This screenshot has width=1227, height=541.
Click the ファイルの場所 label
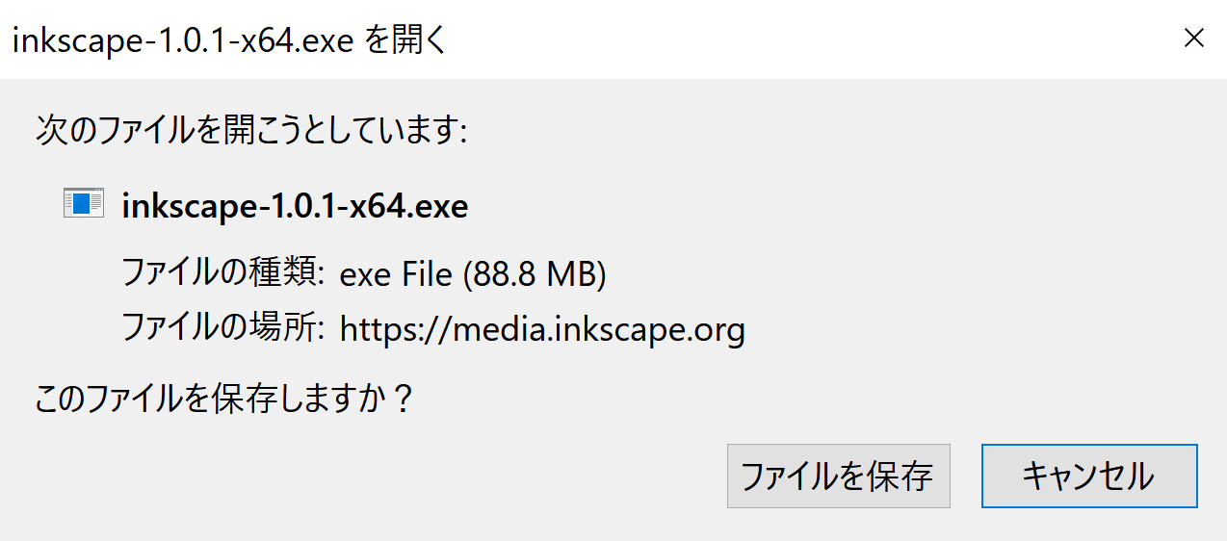(x=217, y=329)
